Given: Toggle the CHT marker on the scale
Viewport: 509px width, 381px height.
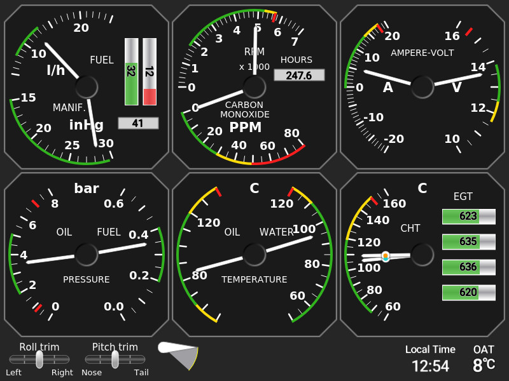Looking at the screenshot, I should click(385, 255).
